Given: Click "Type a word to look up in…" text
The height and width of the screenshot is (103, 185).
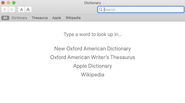Looking at the screenshot, I should click(93, 34).
